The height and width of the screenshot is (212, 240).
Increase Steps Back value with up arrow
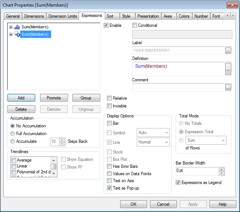click(x=62, y=140)
